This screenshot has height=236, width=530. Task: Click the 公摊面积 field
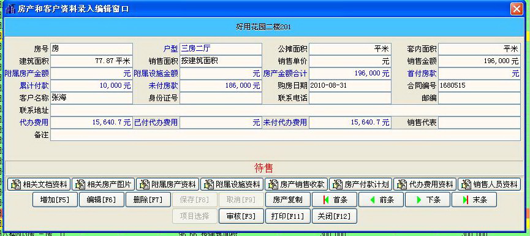click(x=350, y=49)
